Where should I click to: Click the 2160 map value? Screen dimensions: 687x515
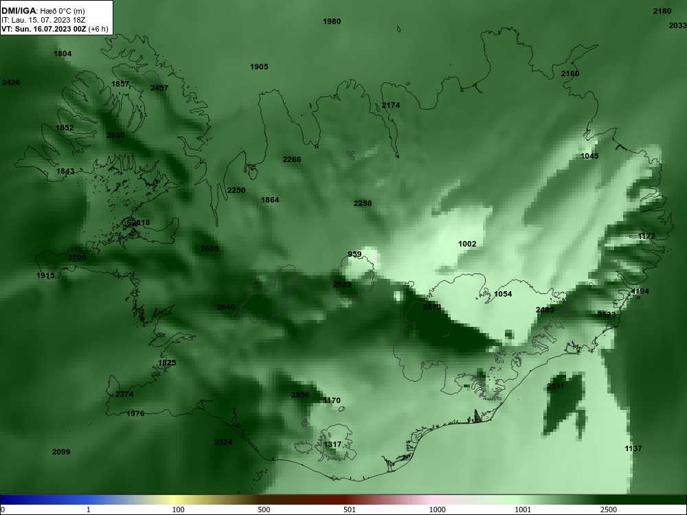(x=570, y=73)
